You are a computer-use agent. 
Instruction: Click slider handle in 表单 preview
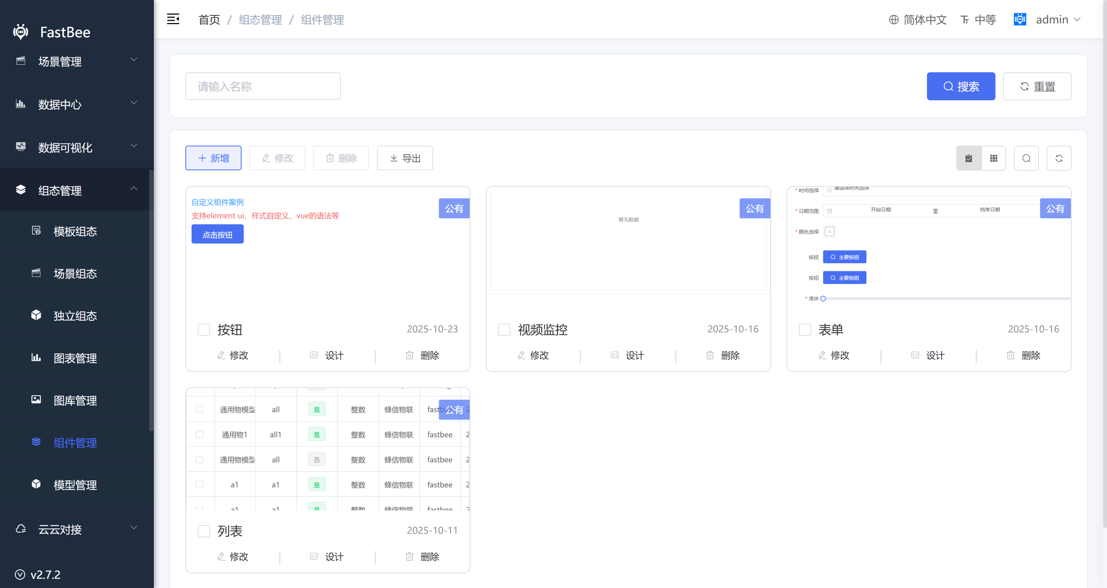pyautogui.click(x=823, y=299)
